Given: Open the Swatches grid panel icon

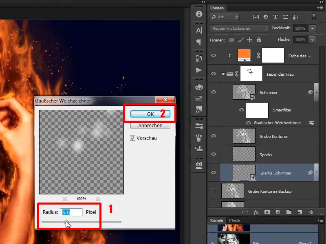Looking at the screenshot, I should point(199,98).
